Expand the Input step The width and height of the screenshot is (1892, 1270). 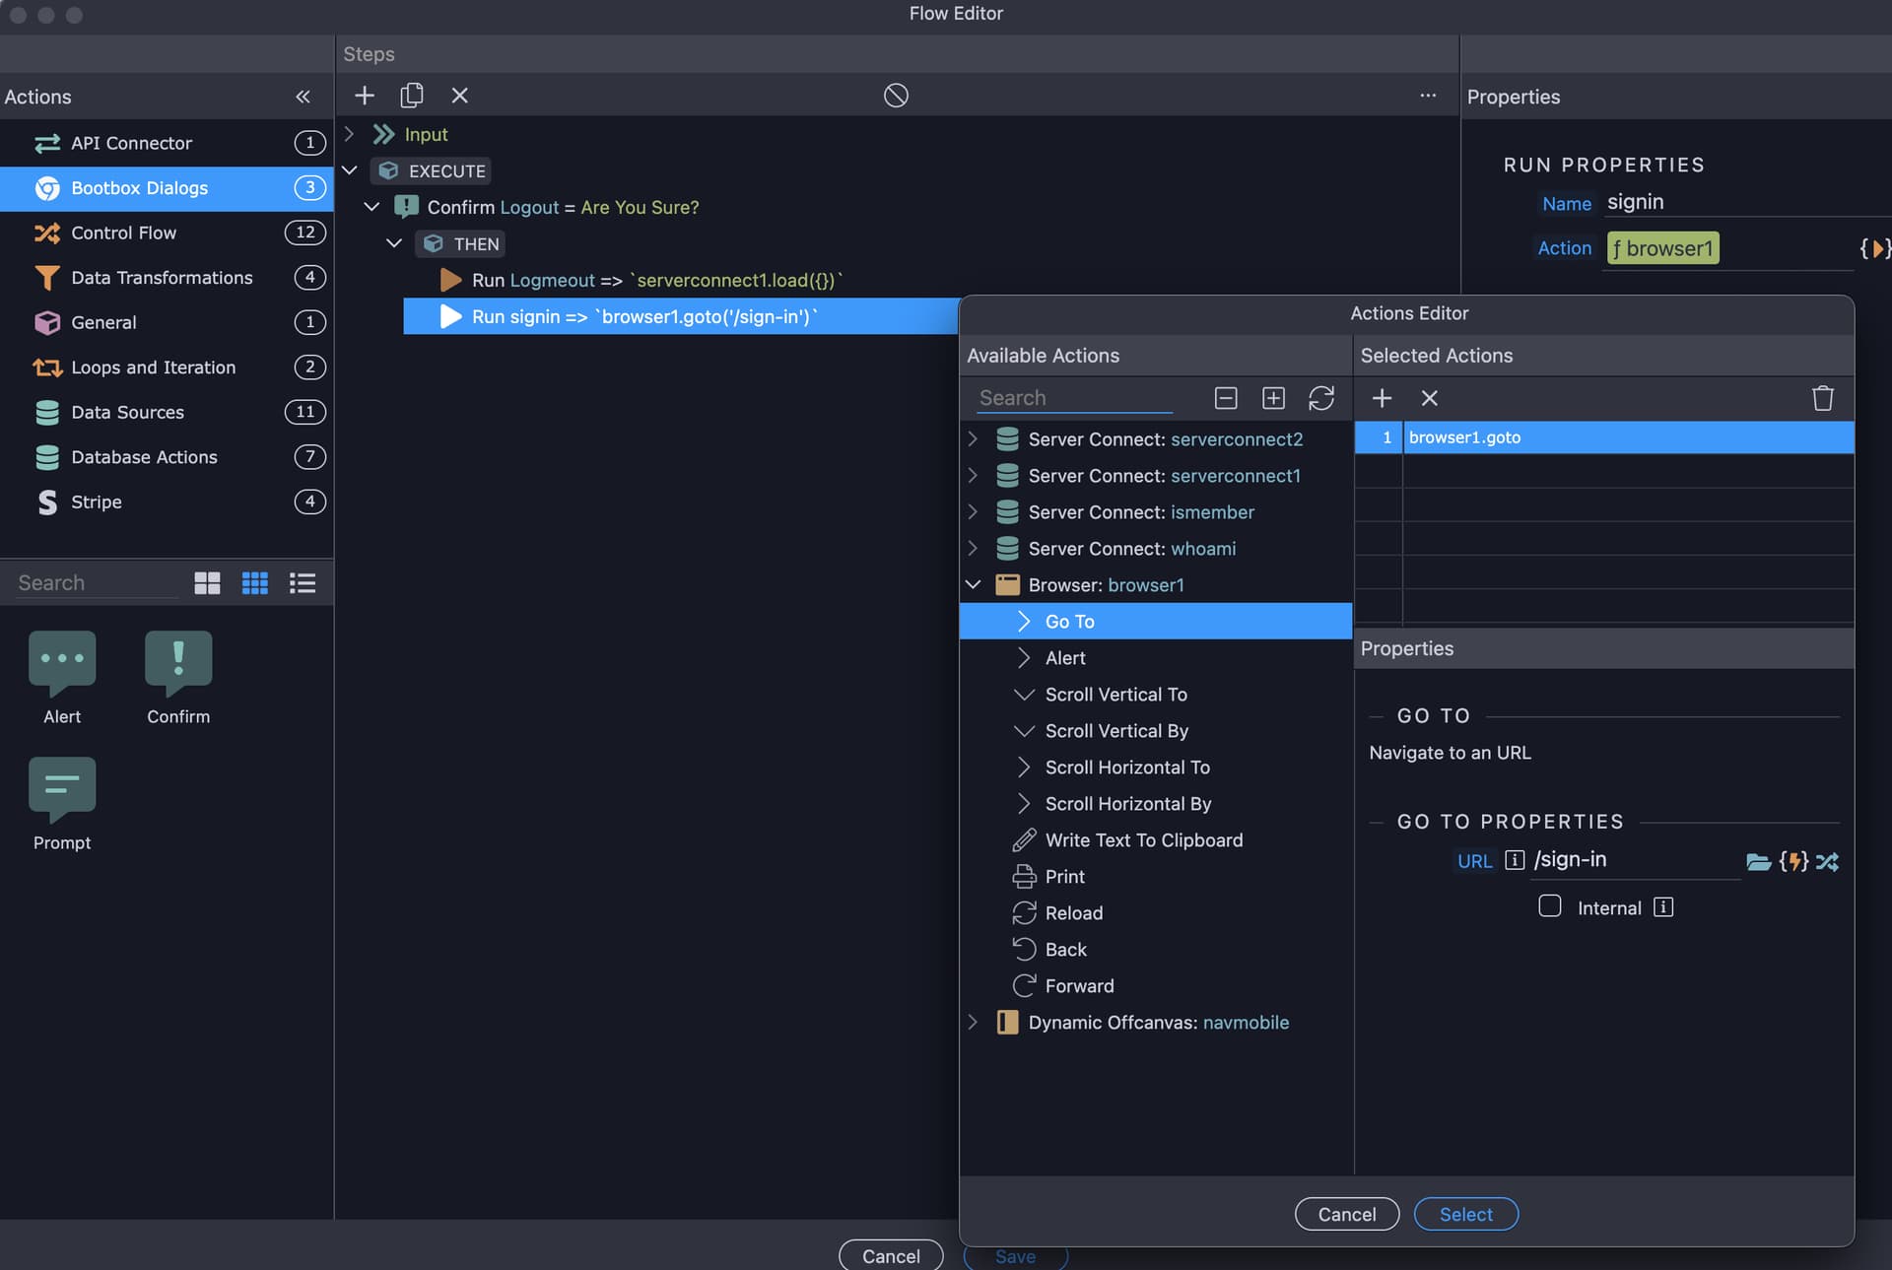point(349,134)
